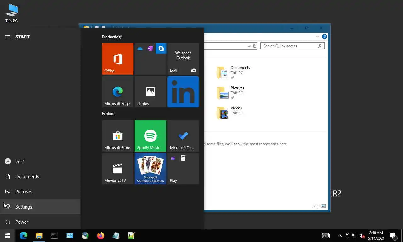
Task: Open the LinkedIn tile
Action: [183, 92]
